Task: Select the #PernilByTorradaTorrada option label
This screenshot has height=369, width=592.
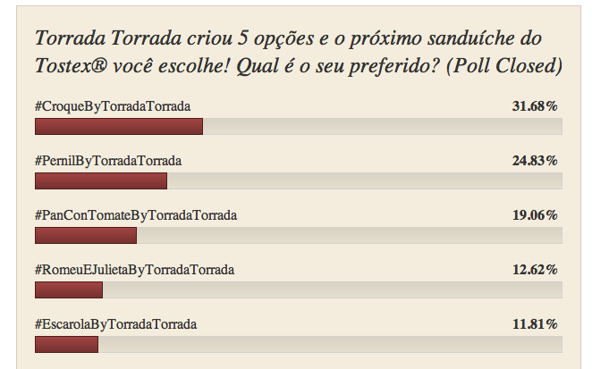Action: (x=108, y=161)
